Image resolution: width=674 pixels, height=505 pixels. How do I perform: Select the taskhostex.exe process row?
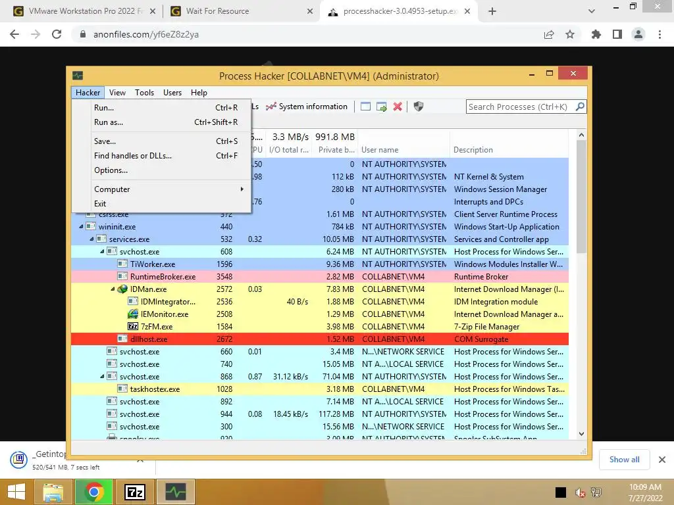click(x=320, y=389)
